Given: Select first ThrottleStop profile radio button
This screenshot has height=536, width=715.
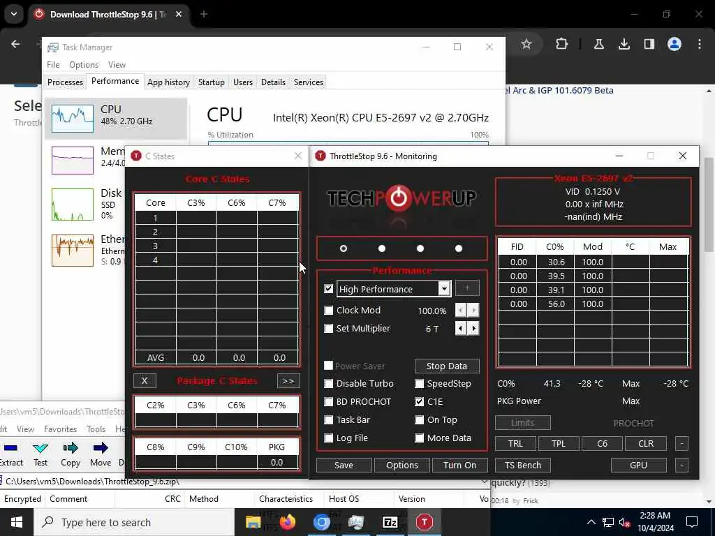Looking at the screenshot, I should click(x=344, y=248).
